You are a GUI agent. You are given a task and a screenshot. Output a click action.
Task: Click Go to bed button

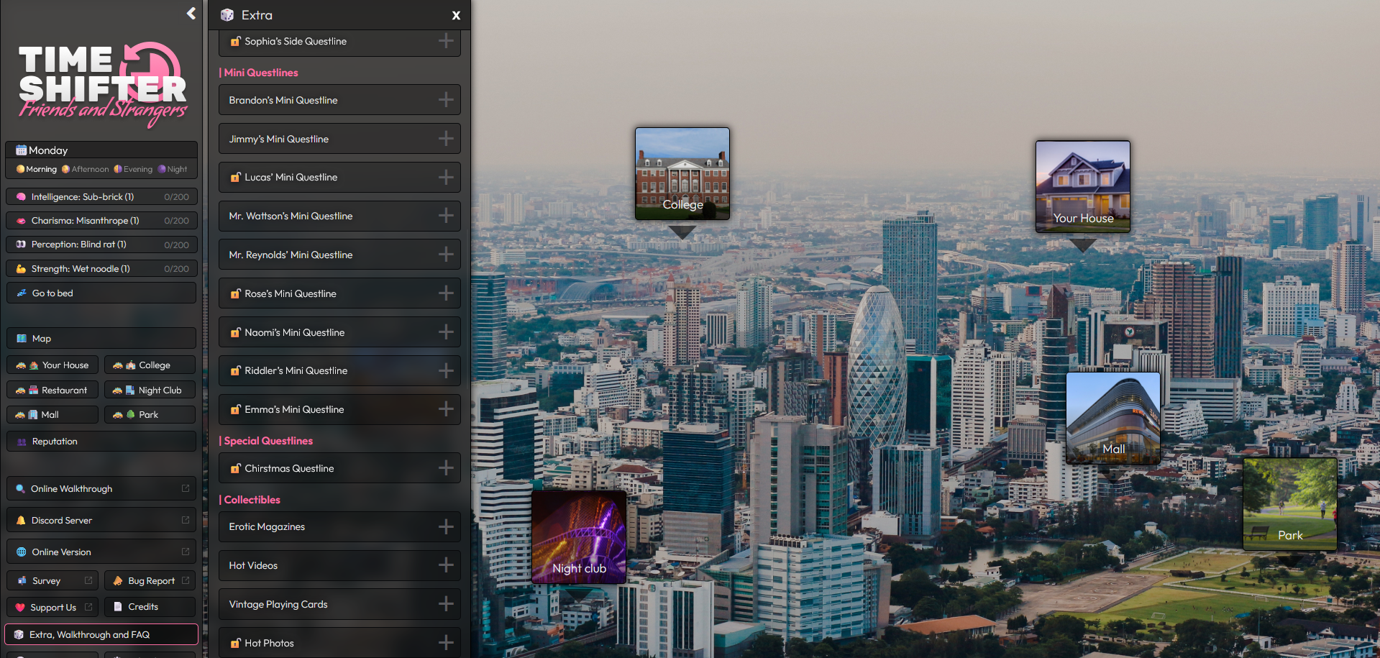(101, 293)
